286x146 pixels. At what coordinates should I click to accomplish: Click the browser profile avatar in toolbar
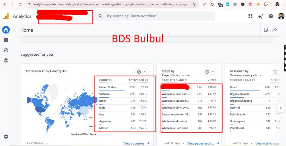pyautogui.click(x=277, y=4)
